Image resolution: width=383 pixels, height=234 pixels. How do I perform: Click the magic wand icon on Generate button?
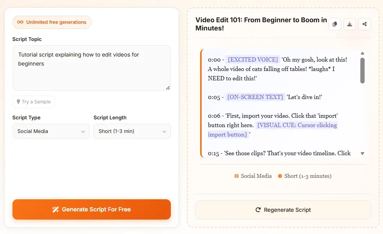[x=55, y=209]
